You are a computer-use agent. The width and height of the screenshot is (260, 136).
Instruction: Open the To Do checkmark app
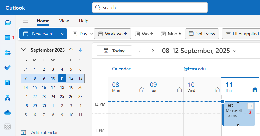[8, 67]
